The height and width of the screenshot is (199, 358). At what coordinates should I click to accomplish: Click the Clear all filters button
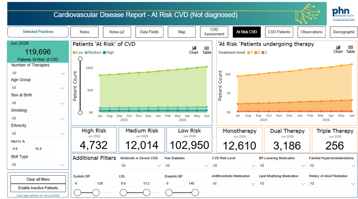(x=38, y=179)
